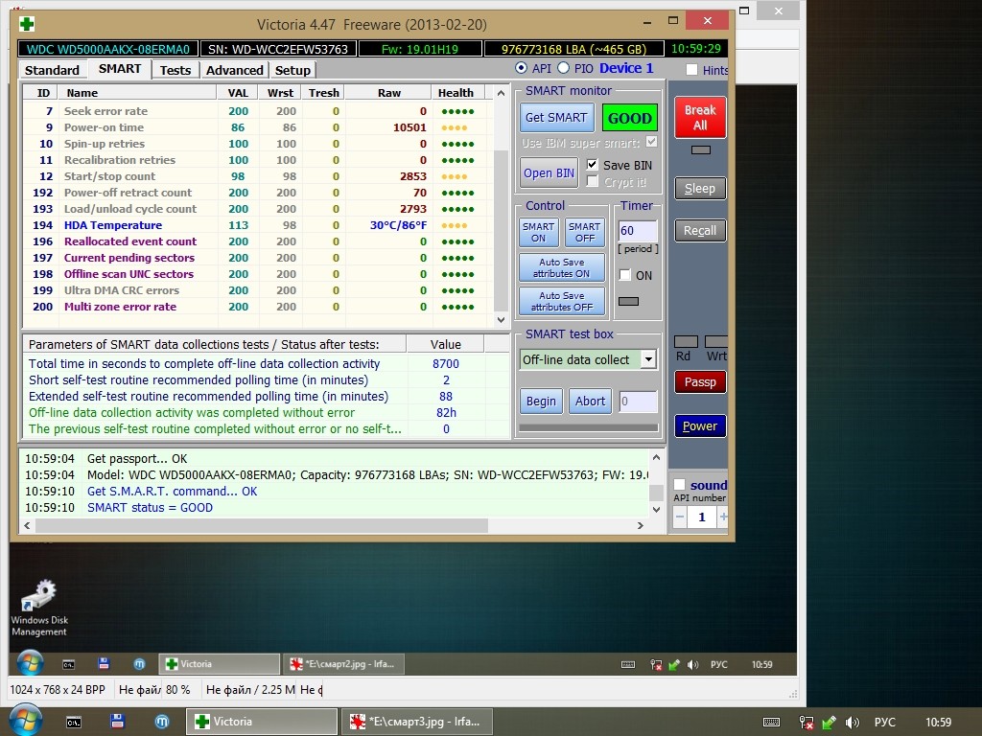This screenshot has height=736, width=982.
Task: Click Auto Save attributes ON
Action: [562, 268]
